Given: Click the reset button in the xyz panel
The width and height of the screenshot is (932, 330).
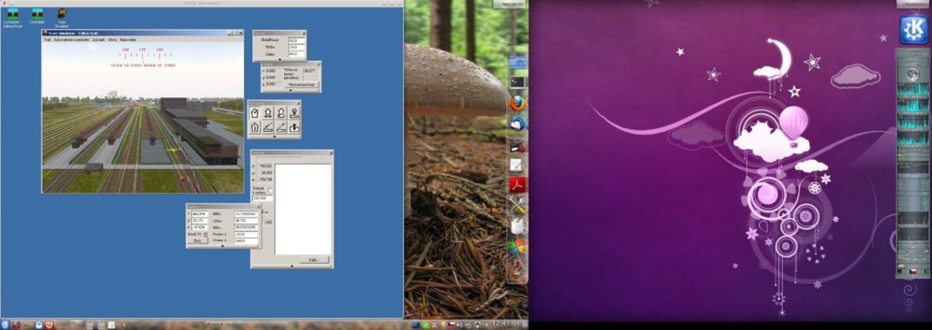Looking at the screenshot, I should coord(303,85).
